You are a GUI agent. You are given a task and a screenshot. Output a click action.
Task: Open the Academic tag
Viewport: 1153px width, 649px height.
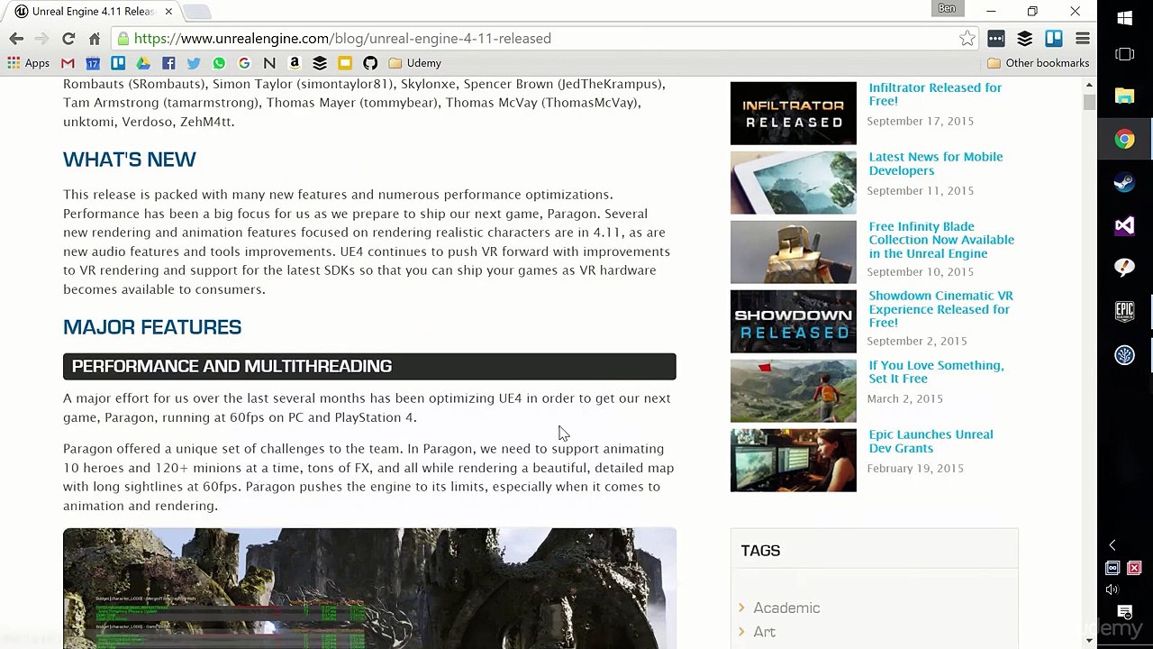pos(786,608)
